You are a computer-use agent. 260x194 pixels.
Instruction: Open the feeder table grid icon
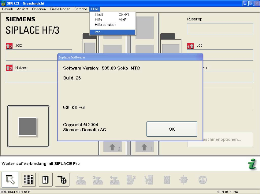tap(29, 180)
